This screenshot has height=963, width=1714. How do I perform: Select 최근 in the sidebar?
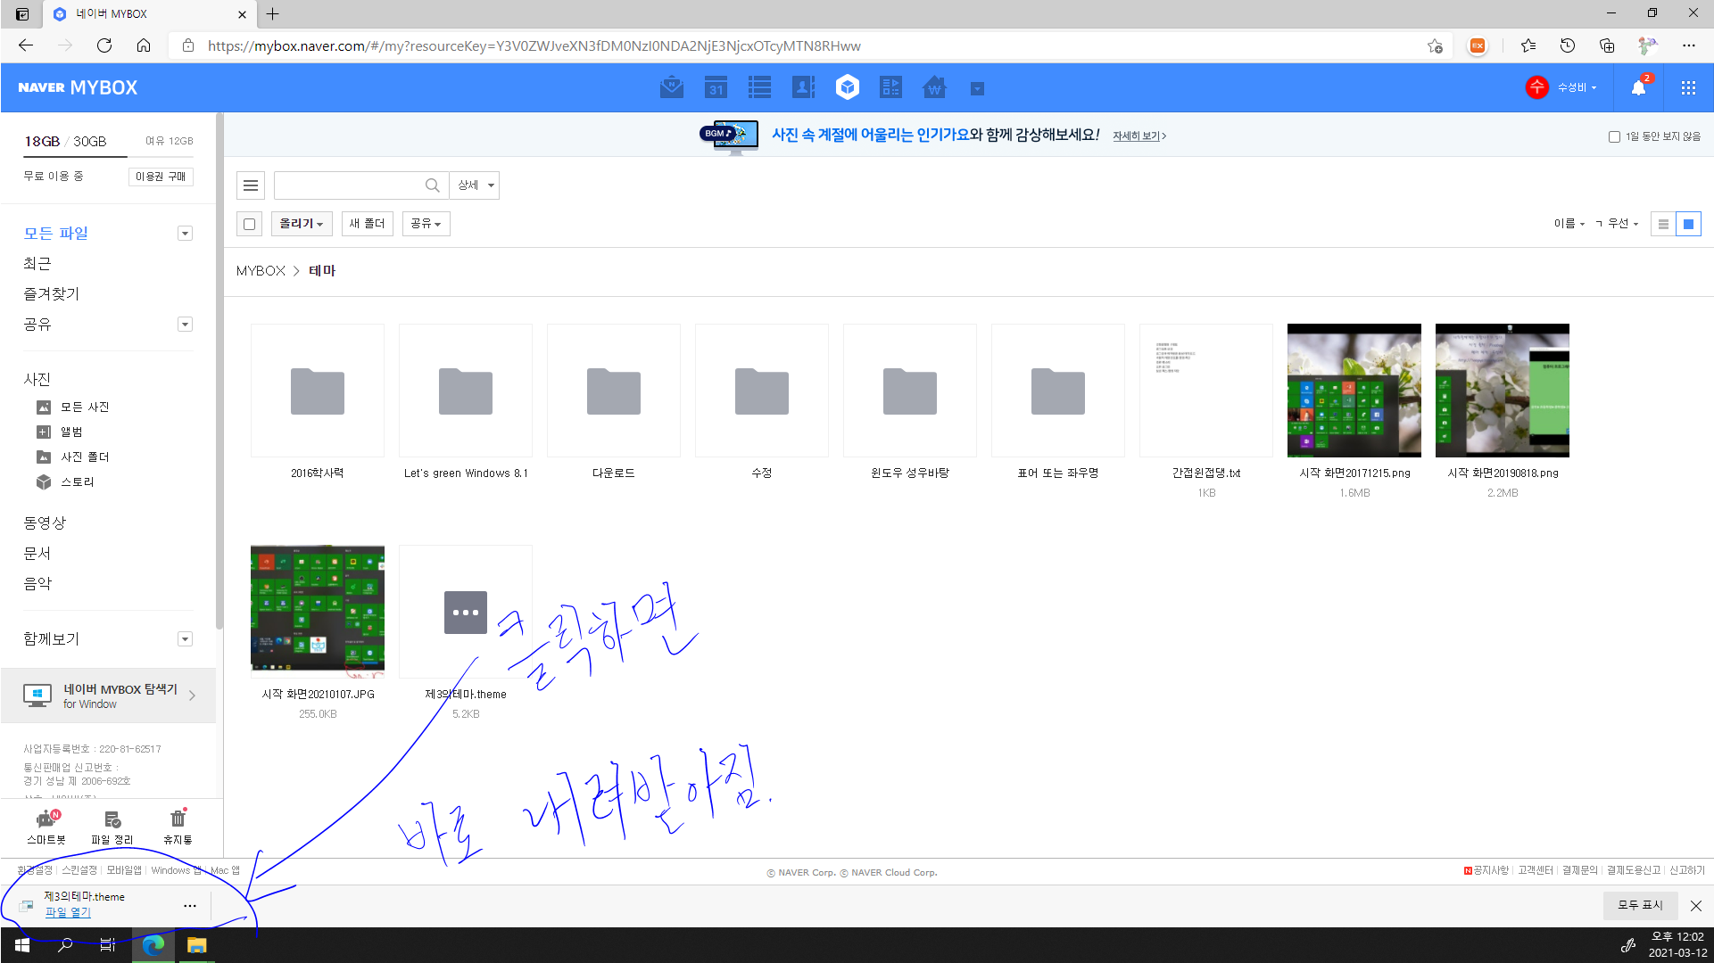(x=37, y=264)
